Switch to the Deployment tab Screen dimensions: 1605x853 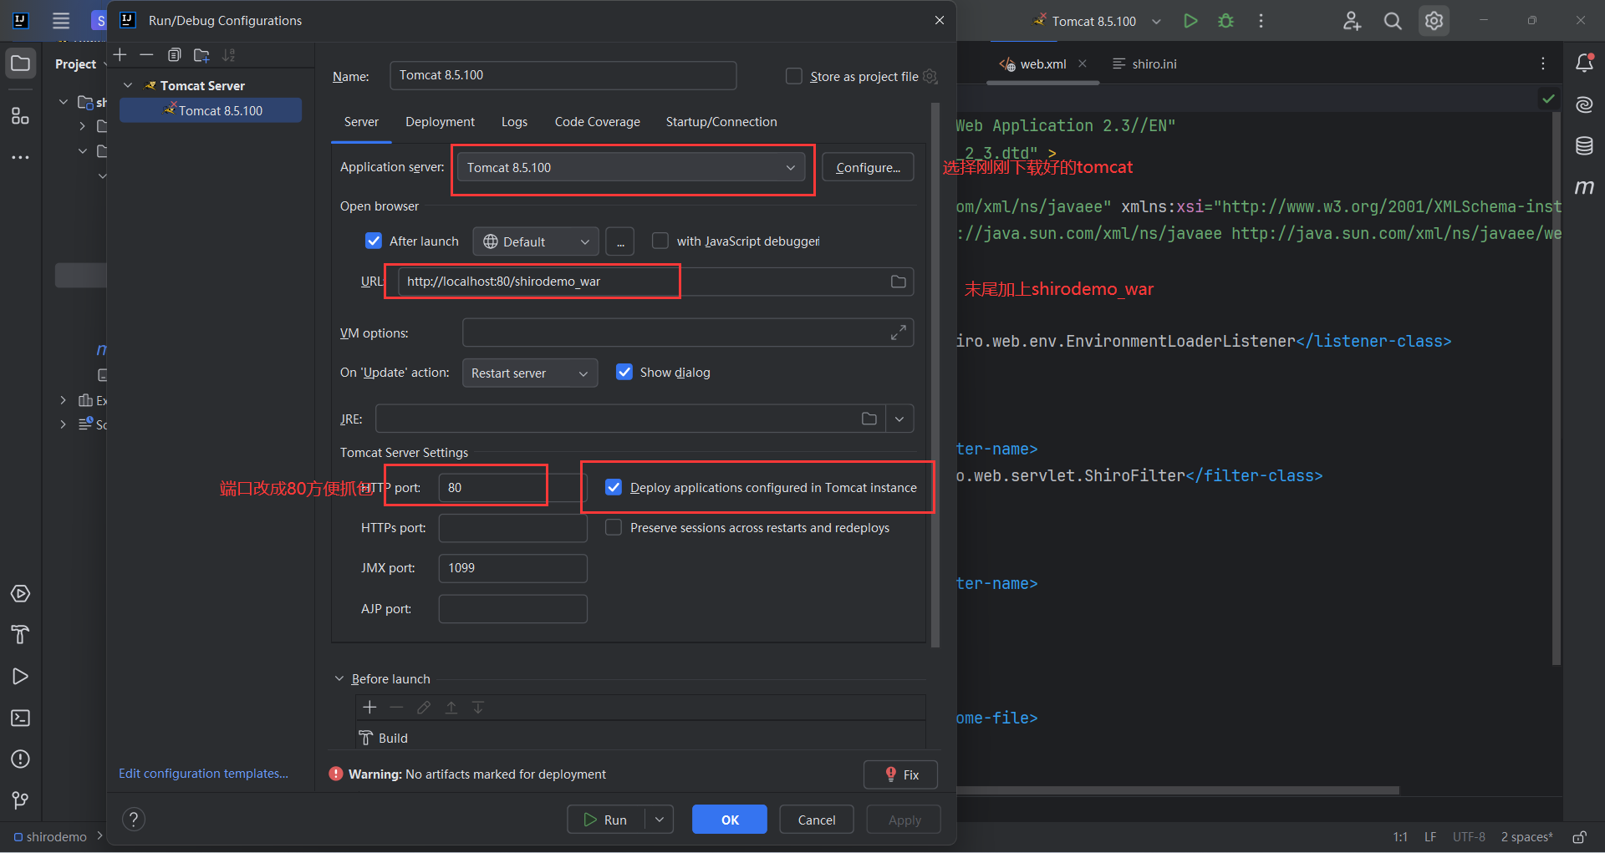pyautogui.click(x=440, y=122)
